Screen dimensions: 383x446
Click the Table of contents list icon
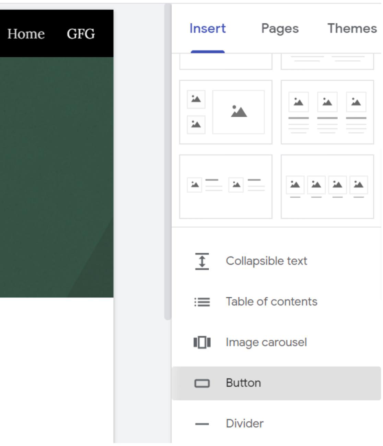click(202, 302)
